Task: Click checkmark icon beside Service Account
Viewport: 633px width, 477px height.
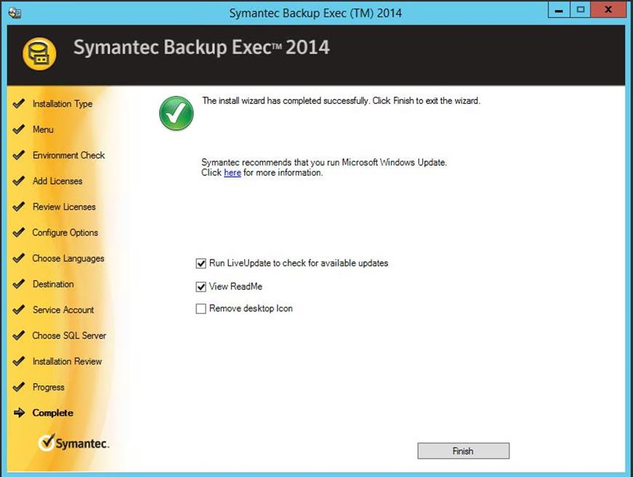Action: [19, 310]
